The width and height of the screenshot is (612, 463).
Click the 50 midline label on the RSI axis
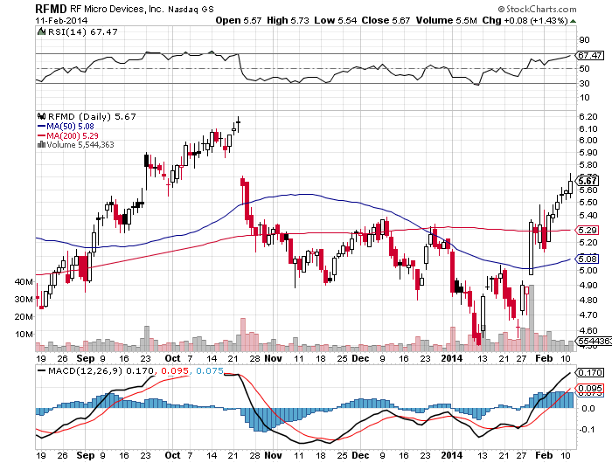coord(584,69)
